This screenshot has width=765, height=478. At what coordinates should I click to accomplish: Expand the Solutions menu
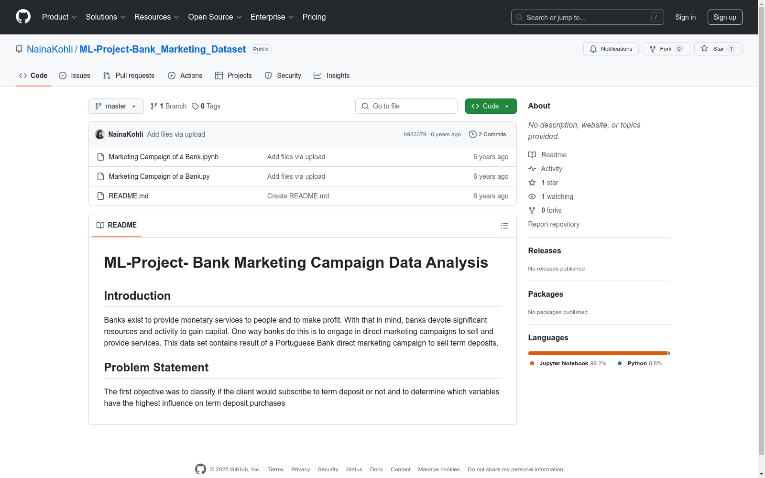tap(105, 17)
